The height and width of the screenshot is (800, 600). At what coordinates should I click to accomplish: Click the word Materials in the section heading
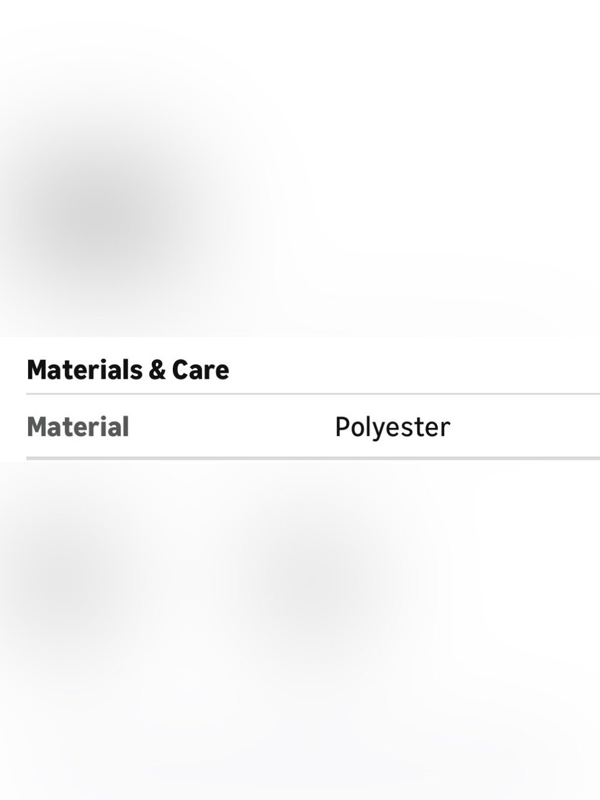[85, 370]
